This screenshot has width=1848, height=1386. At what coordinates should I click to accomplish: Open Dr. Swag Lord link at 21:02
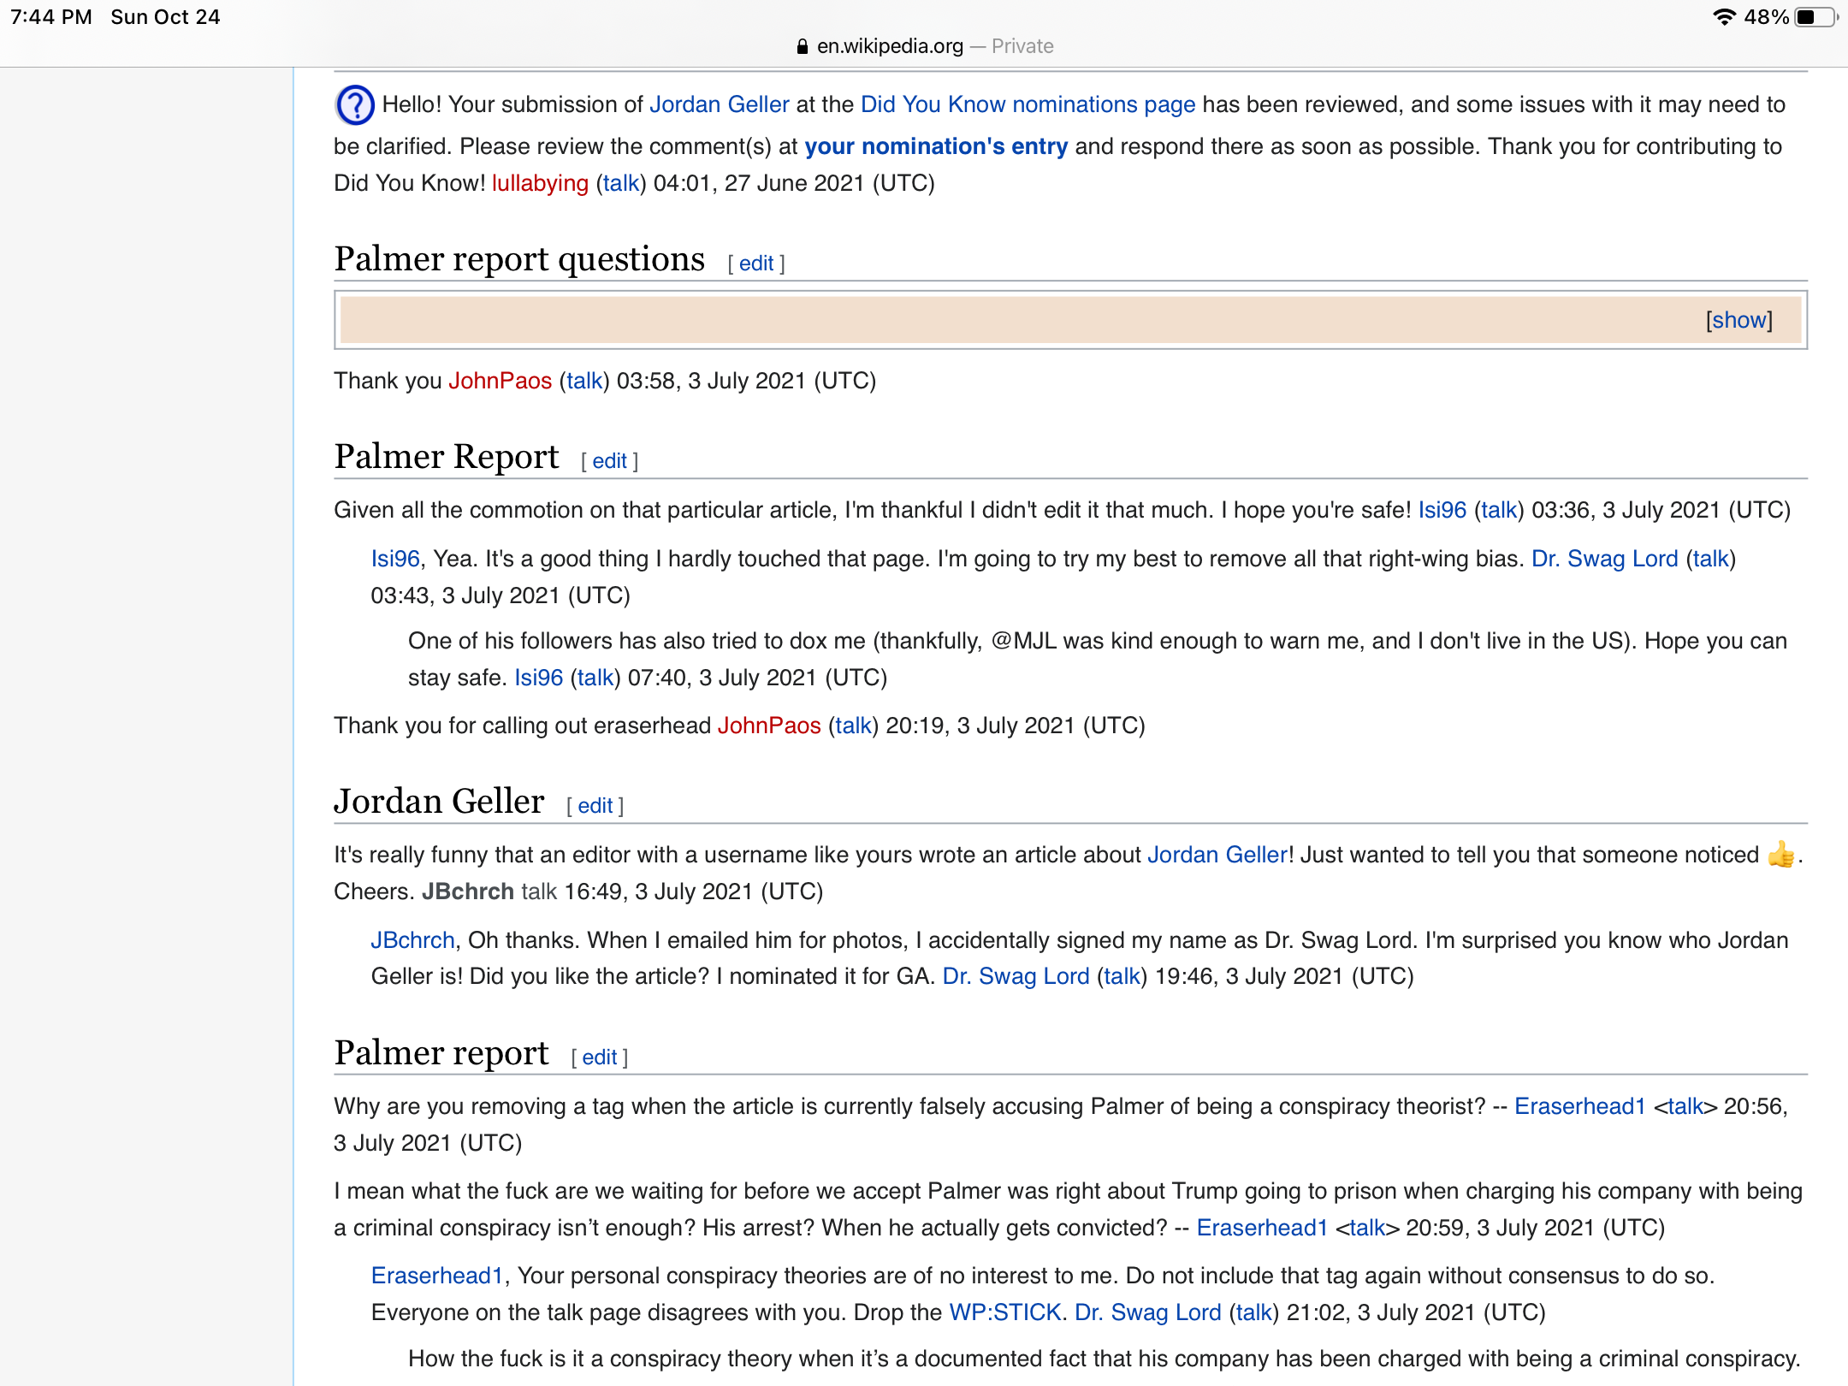1148,1312
